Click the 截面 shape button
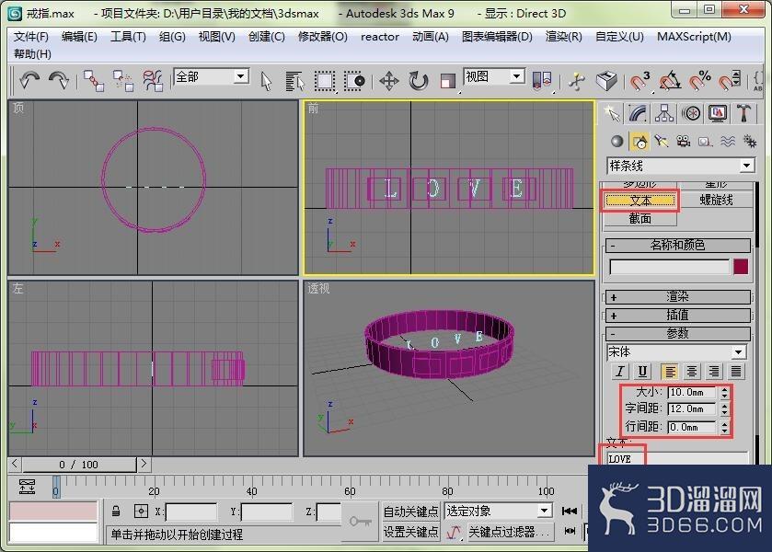The width and height of the screenshot is (772, 552). pos(640,218)
